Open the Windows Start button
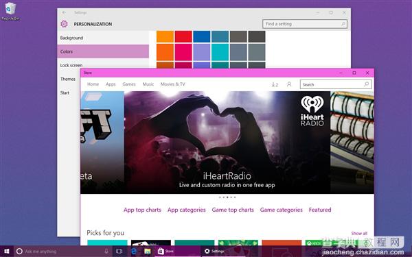The image size is (412, 257). [x=7, y=252]
